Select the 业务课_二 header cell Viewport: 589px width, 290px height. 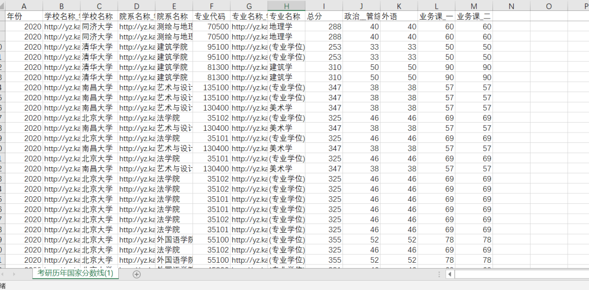474,16
